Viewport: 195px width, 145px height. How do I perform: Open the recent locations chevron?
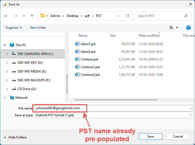pos(24,16)
